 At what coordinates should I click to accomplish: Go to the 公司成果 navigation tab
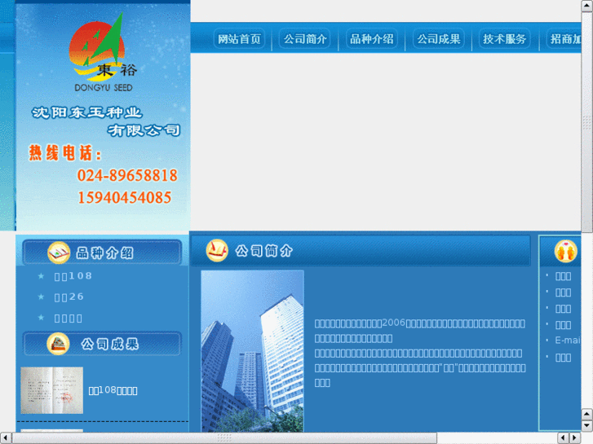coord(438,38)
